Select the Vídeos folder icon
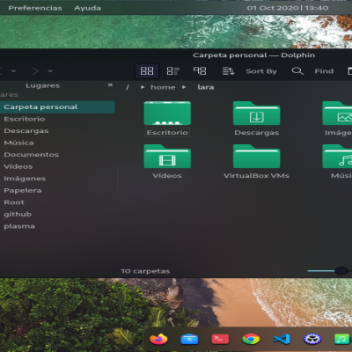The width and height of the screenshot is (352, 352). pos(167,156)
